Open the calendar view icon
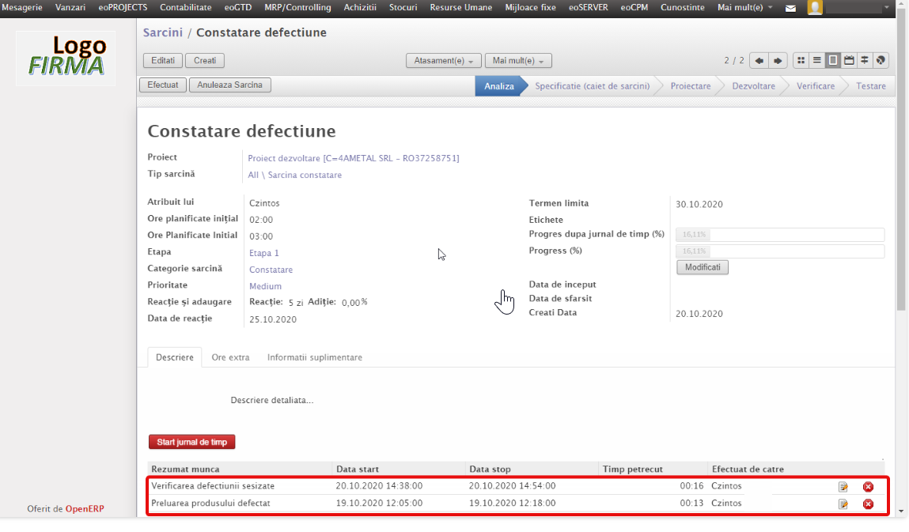 pyautogui.click(x=849, y=61)
